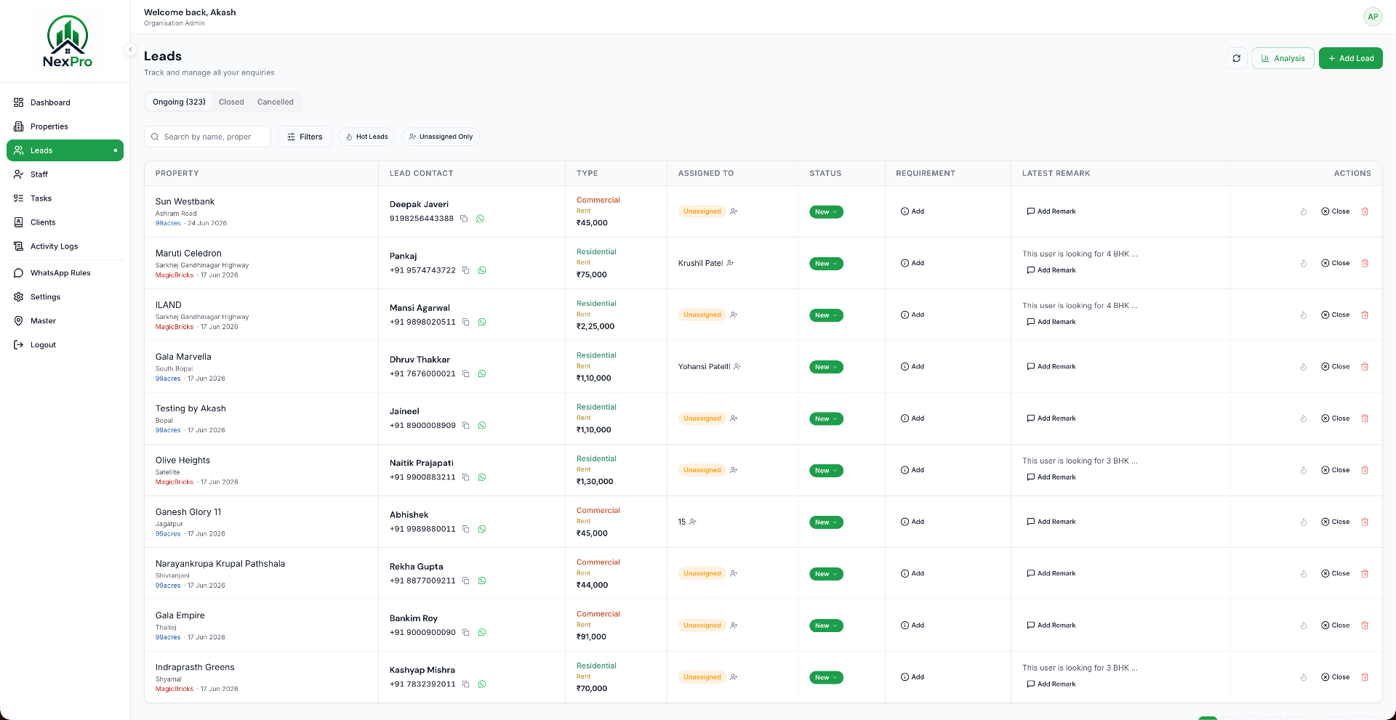1396x720 pixels.
Task: Close the Sun Westbank lead
Action: click(x=1335, y=211)
